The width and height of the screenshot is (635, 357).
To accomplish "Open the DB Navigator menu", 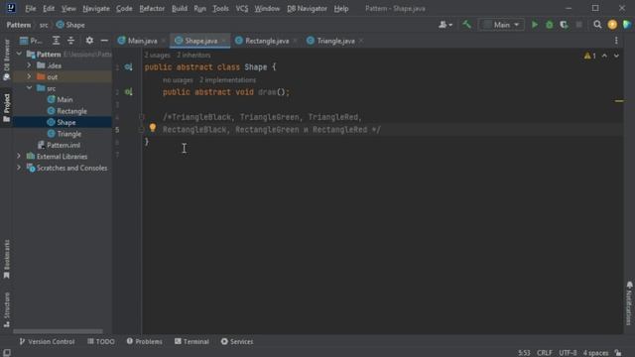I will pos(307,9).
